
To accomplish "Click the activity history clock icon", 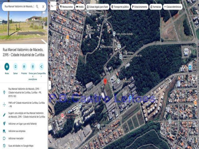I will pyautogui.click(x=4, y=146).
